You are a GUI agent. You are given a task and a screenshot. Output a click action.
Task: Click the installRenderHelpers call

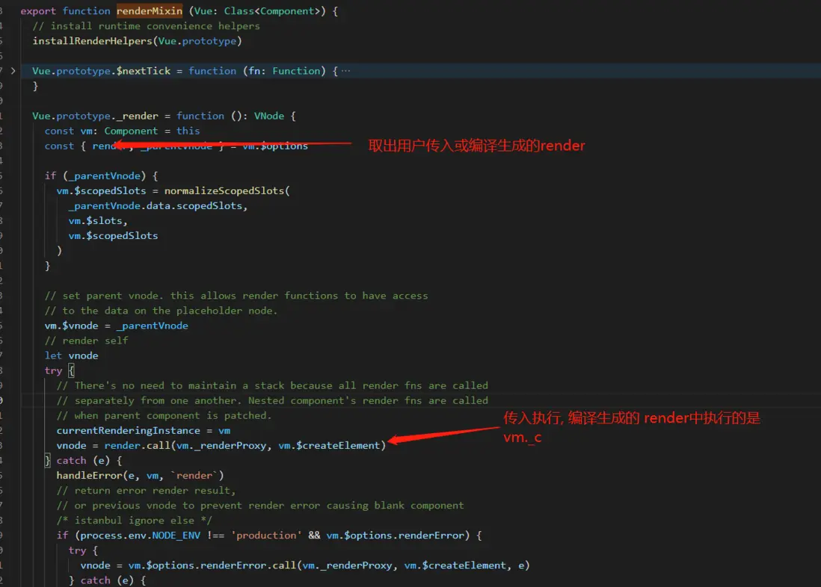(92, 41)
